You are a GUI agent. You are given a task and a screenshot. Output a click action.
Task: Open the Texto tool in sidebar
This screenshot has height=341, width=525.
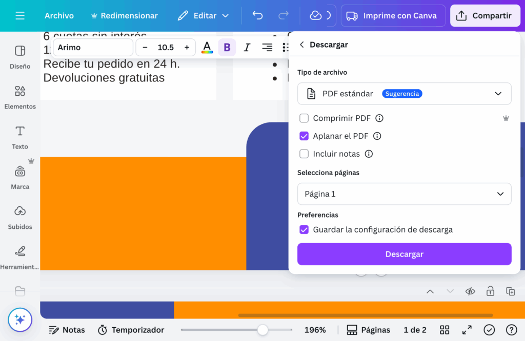click(x=20, y=137)
